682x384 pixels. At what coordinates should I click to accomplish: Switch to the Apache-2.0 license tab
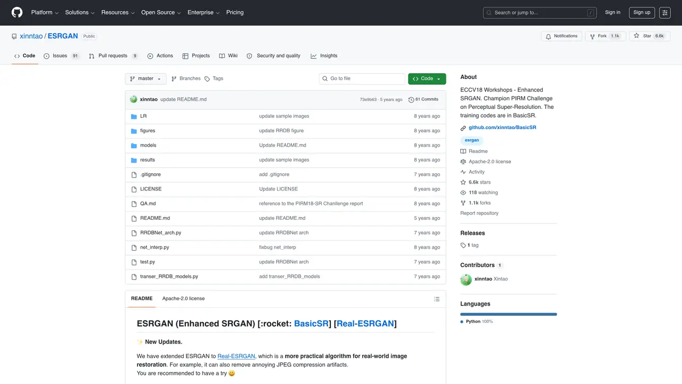coord(183,299)
